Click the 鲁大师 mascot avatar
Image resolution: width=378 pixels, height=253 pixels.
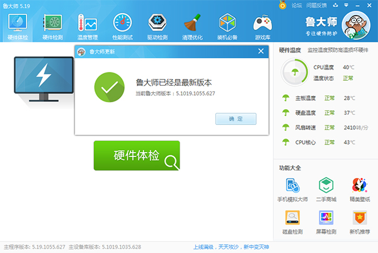pos(356,25)
